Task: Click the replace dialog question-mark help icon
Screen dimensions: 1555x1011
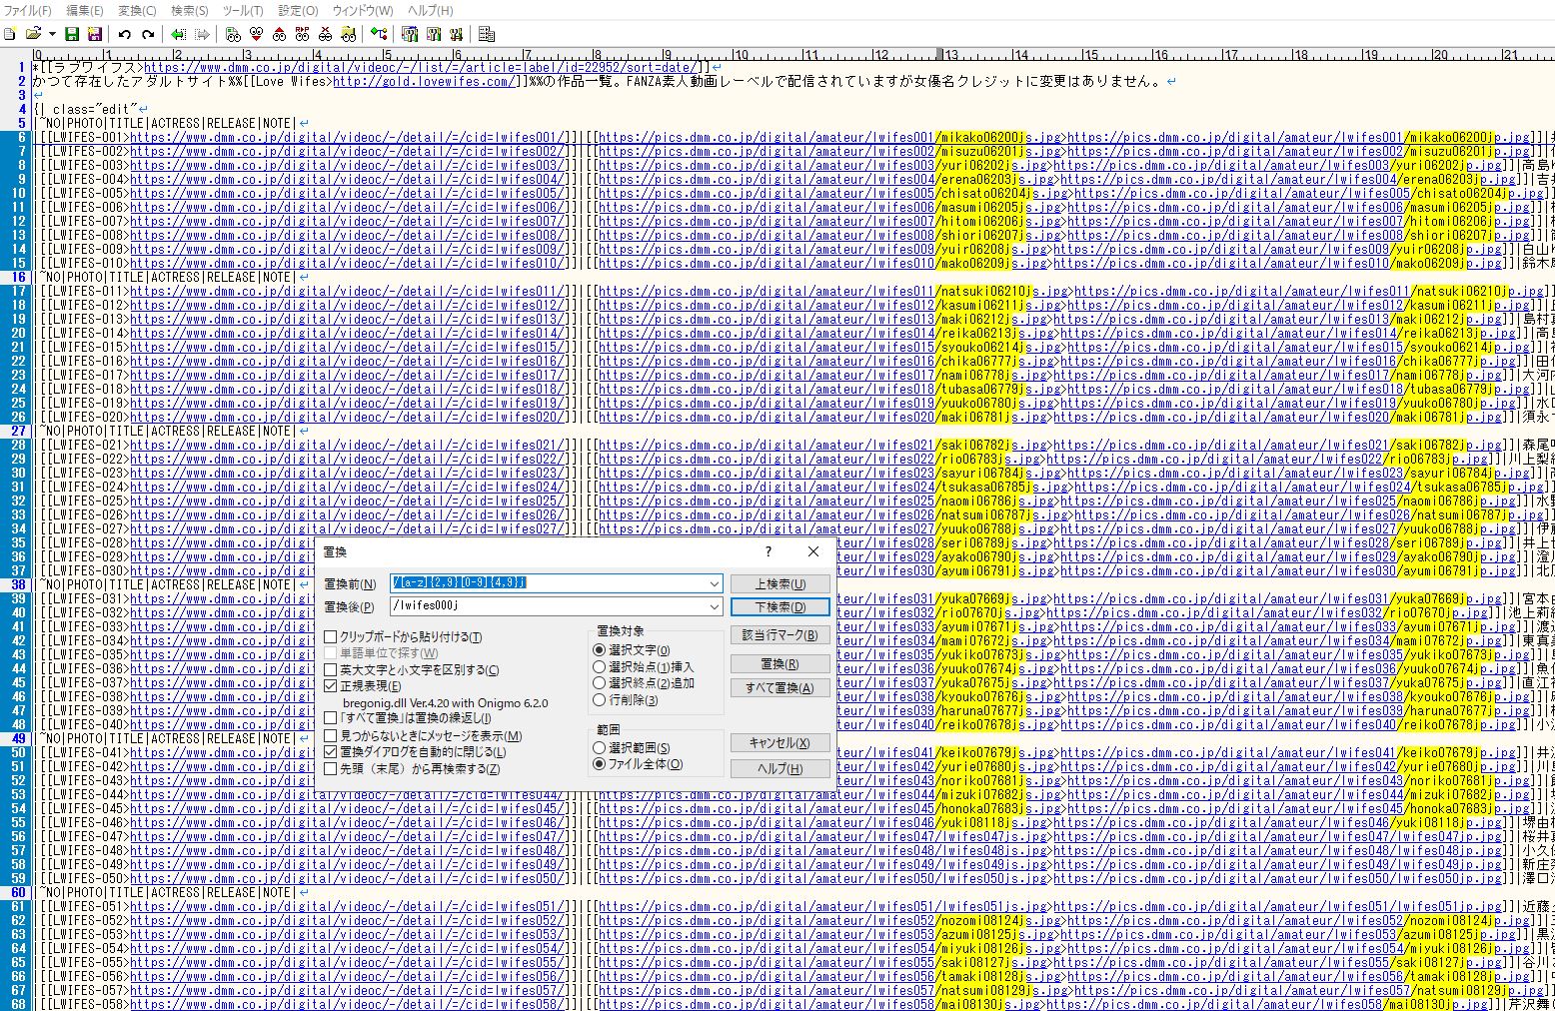Action: [x=768, y=551]
